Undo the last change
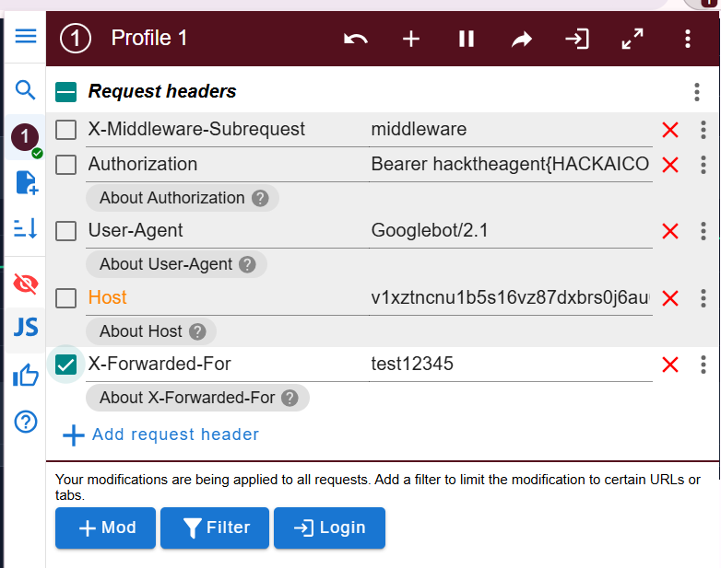The height and width of the screenshot is (568, 721). click(x=356, y=39)
